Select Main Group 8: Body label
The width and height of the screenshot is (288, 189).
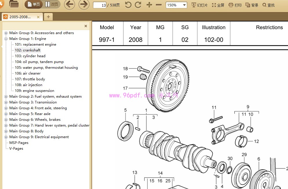(26, 131)
